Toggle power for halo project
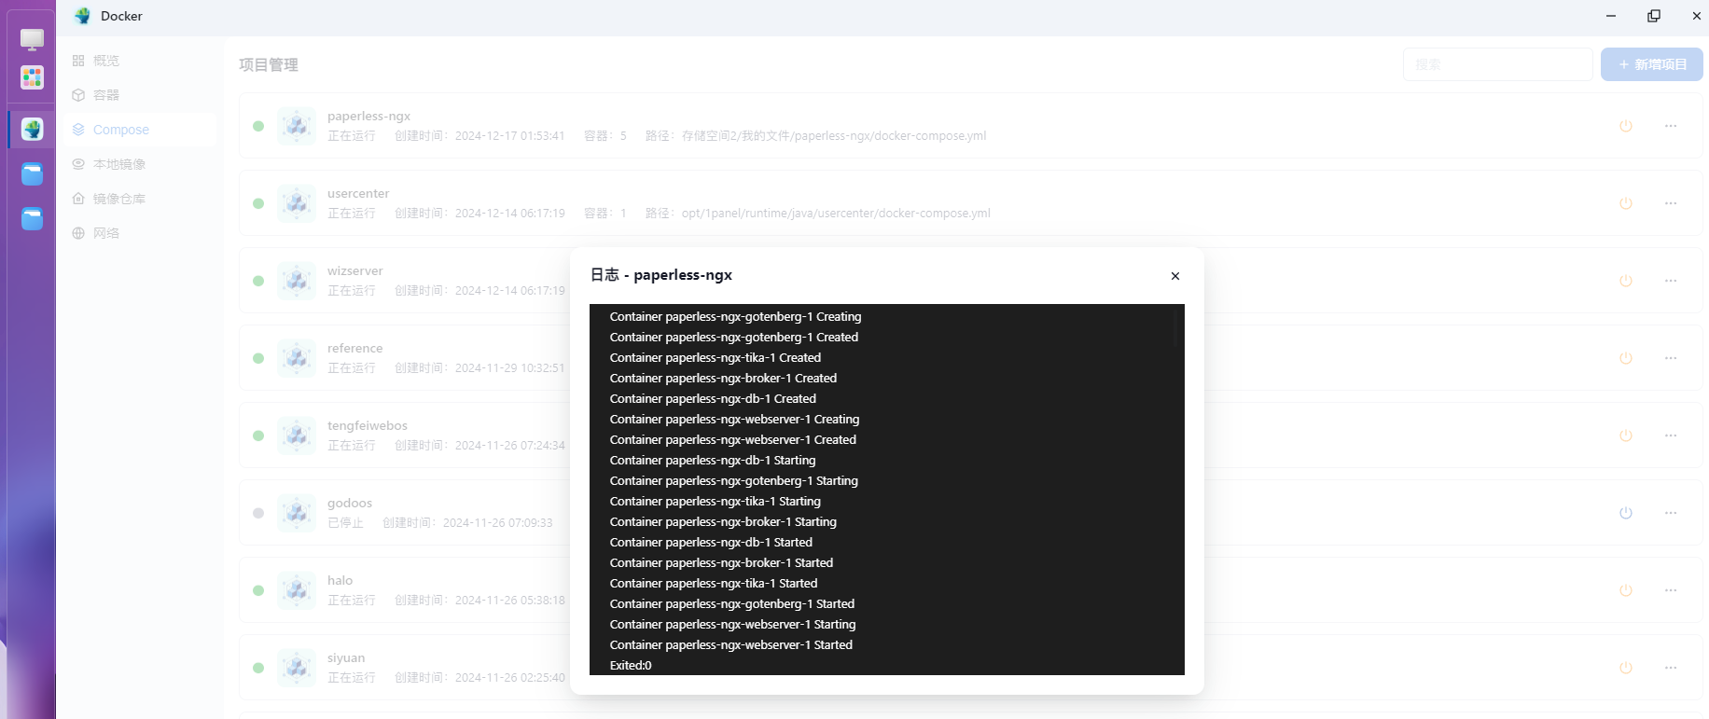 point(1626,590)
